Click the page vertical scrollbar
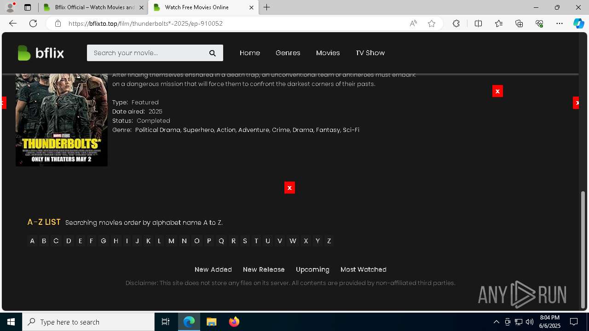 [583, 250]
